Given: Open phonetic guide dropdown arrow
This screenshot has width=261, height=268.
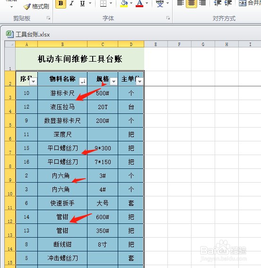Looking at the screenshot, I should 168,3.
